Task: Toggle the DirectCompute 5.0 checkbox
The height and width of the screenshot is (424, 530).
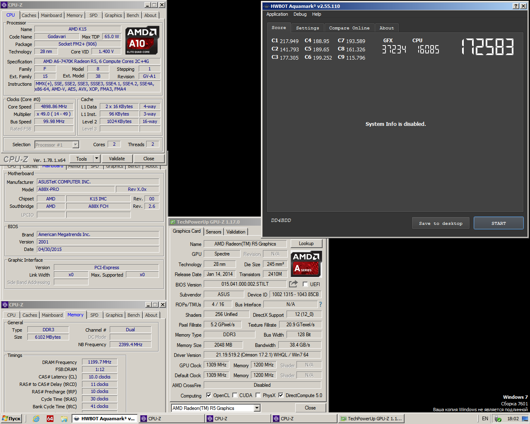Action: coord(281,395)
